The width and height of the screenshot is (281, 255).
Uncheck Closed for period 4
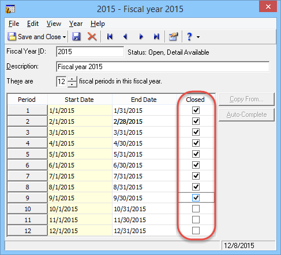tap(196, 143)
